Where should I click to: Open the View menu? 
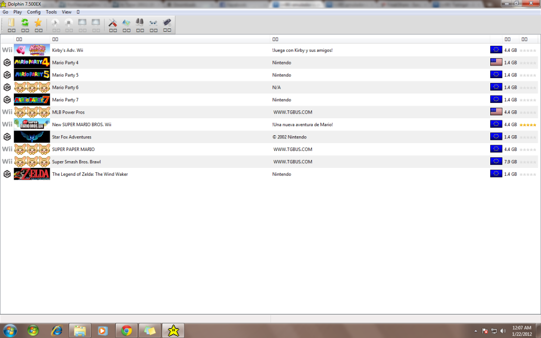[x=67, y=12]
